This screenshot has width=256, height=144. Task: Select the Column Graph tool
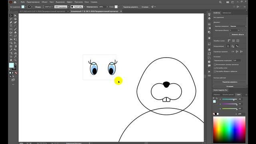pyautogui.click(x=15, y=53)
